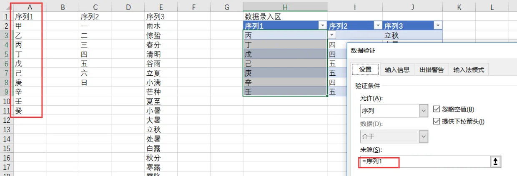Click cell E1 containing 序列3

pos(161,17)
